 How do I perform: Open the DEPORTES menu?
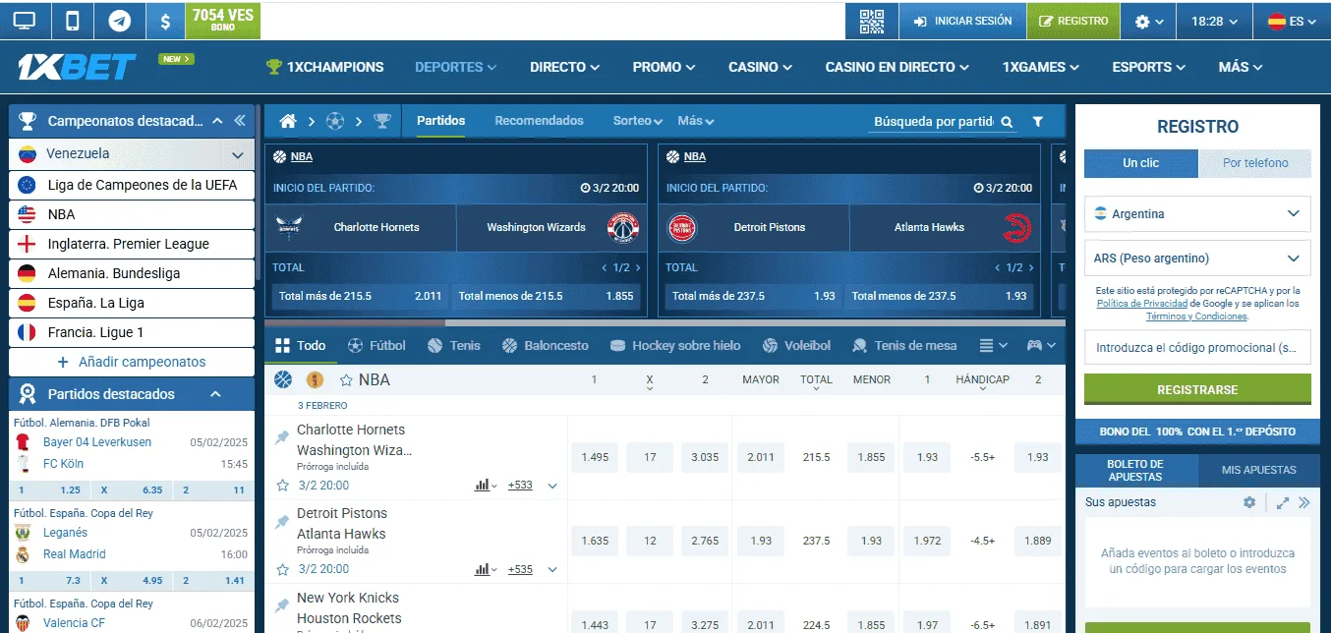455,67
